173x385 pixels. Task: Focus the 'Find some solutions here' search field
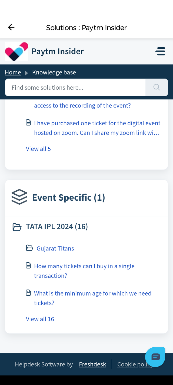pyautogui.click(x=75, y=87)
